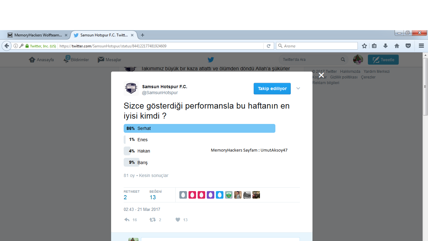Viewport: 428px width, 241px height.
Task: Open the bookmarks list icon
Action: tap(374, 46)
